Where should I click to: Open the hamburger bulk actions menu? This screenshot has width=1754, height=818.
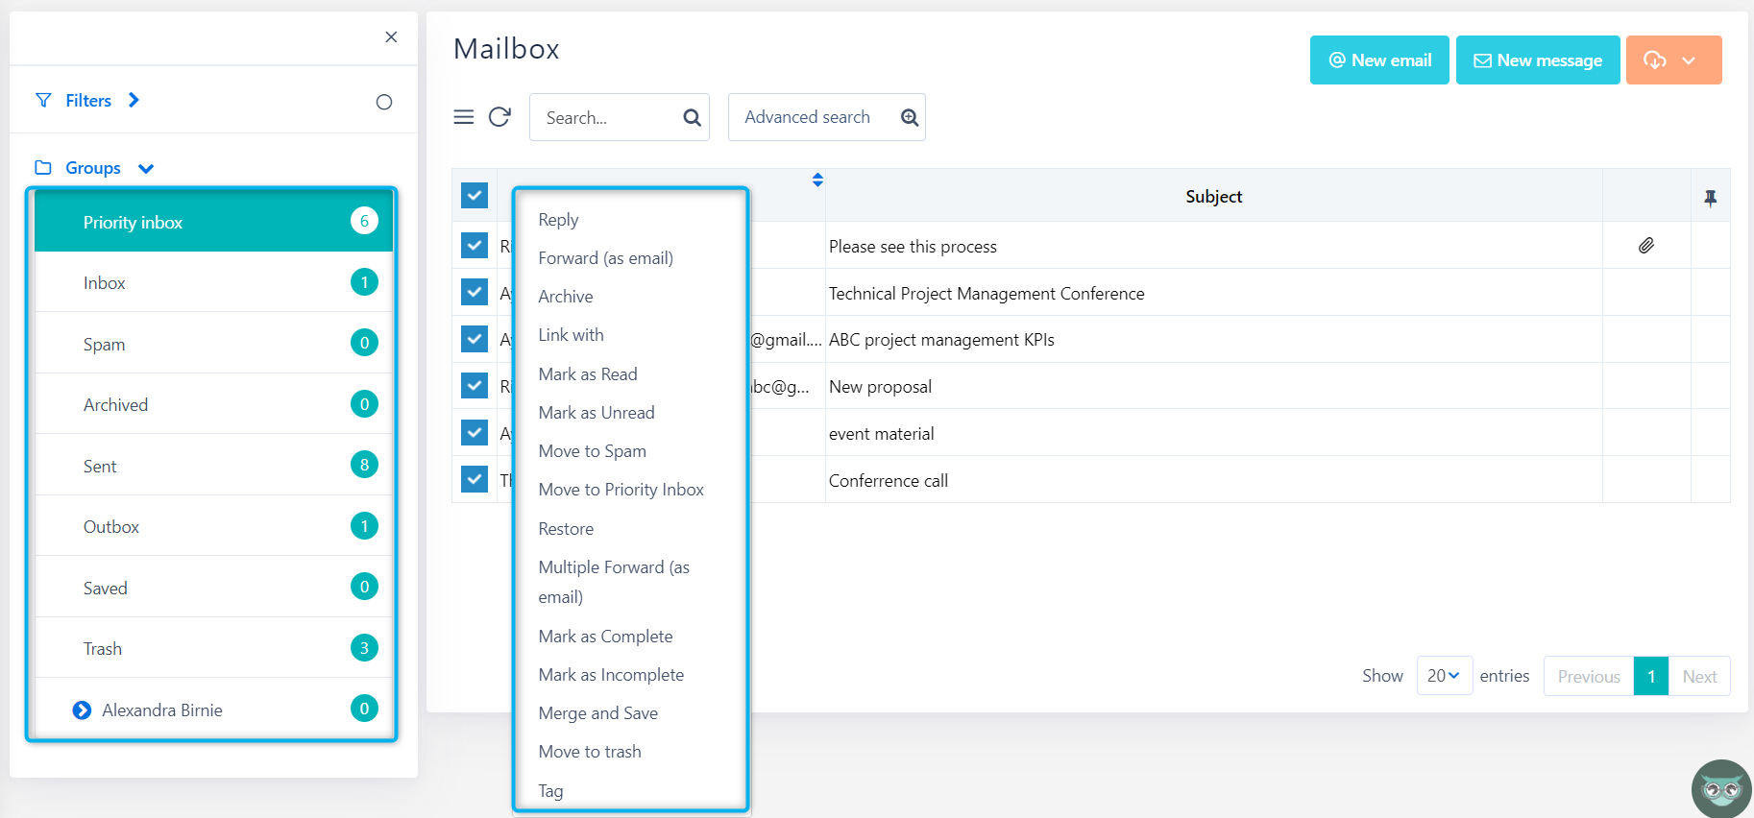click(x=464, y=117)
